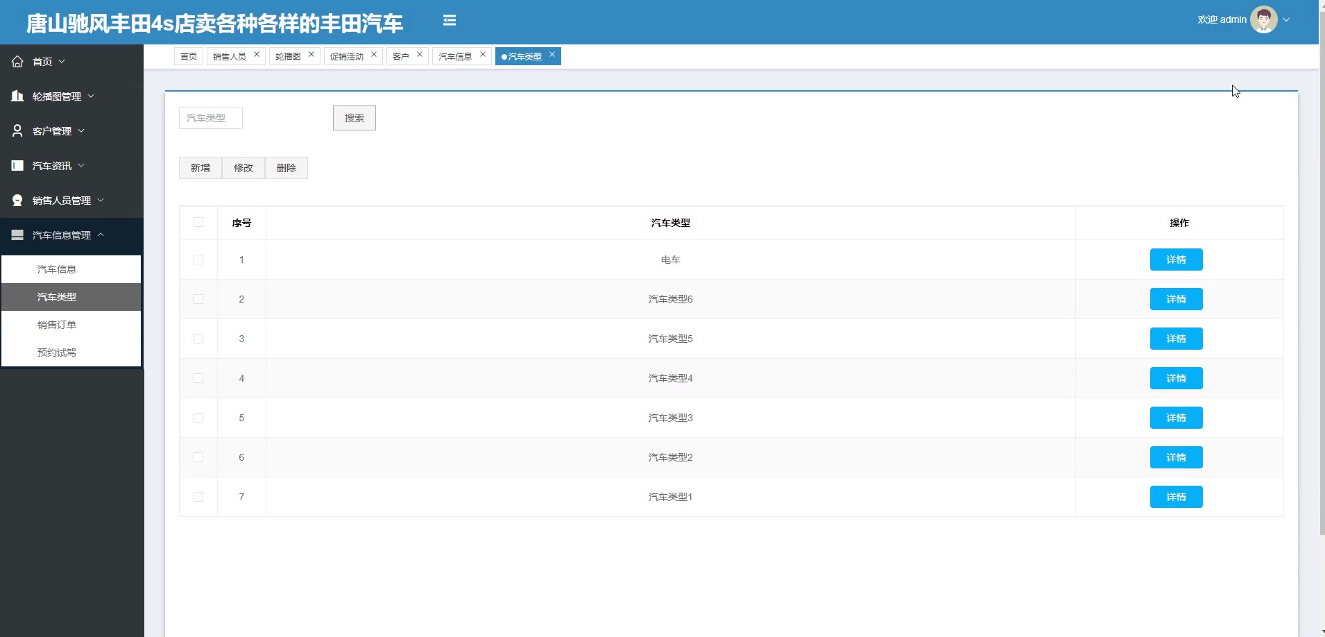Viewport: 1325px width, 637px height.
Task: Check the row for 汽车类型5
Action: [x=198, y=339]
